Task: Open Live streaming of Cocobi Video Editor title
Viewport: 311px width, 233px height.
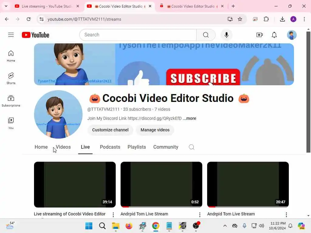Action: click(x=70, y=214)
